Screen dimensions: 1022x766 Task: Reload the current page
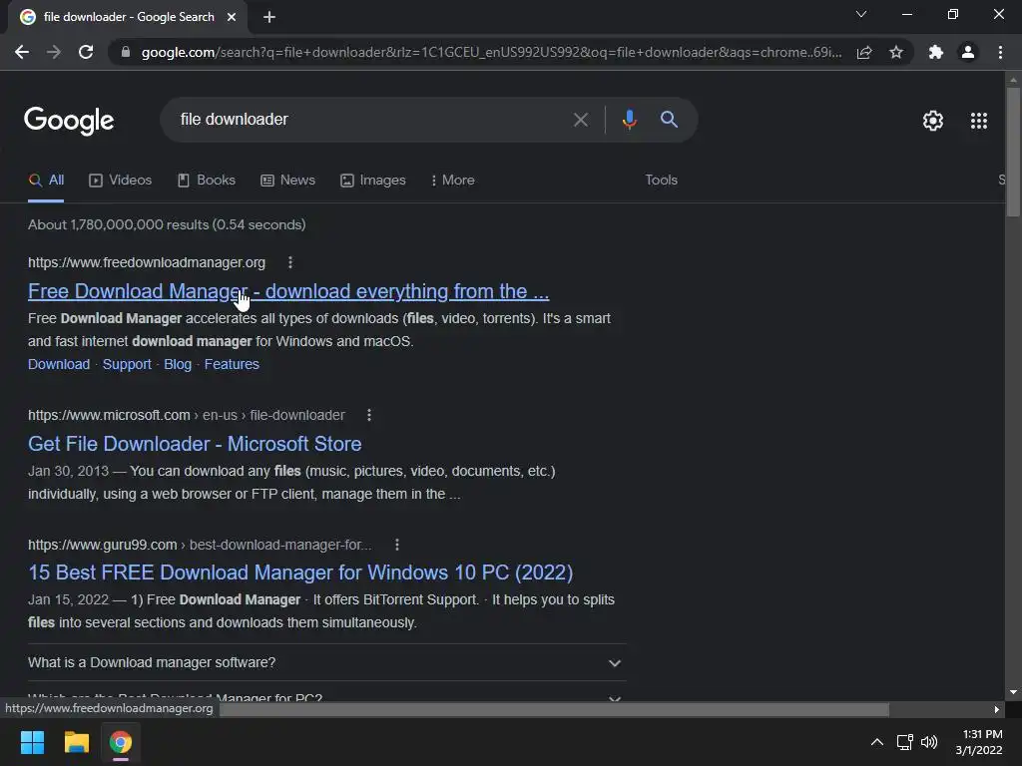point(86,52)
